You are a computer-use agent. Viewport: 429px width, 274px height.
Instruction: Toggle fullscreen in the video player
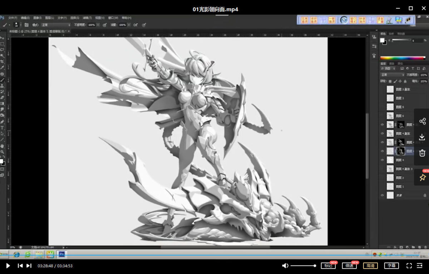tap(409, 265)
